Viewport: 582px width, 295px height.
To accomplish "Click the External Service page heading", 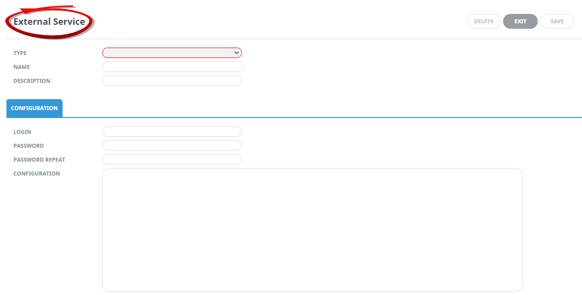I will (x=49, y=21).
